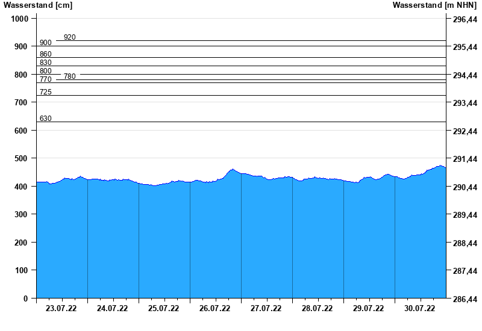Click the 630 threshold line label
482x331 pixels.
click(x=46, y=119)
